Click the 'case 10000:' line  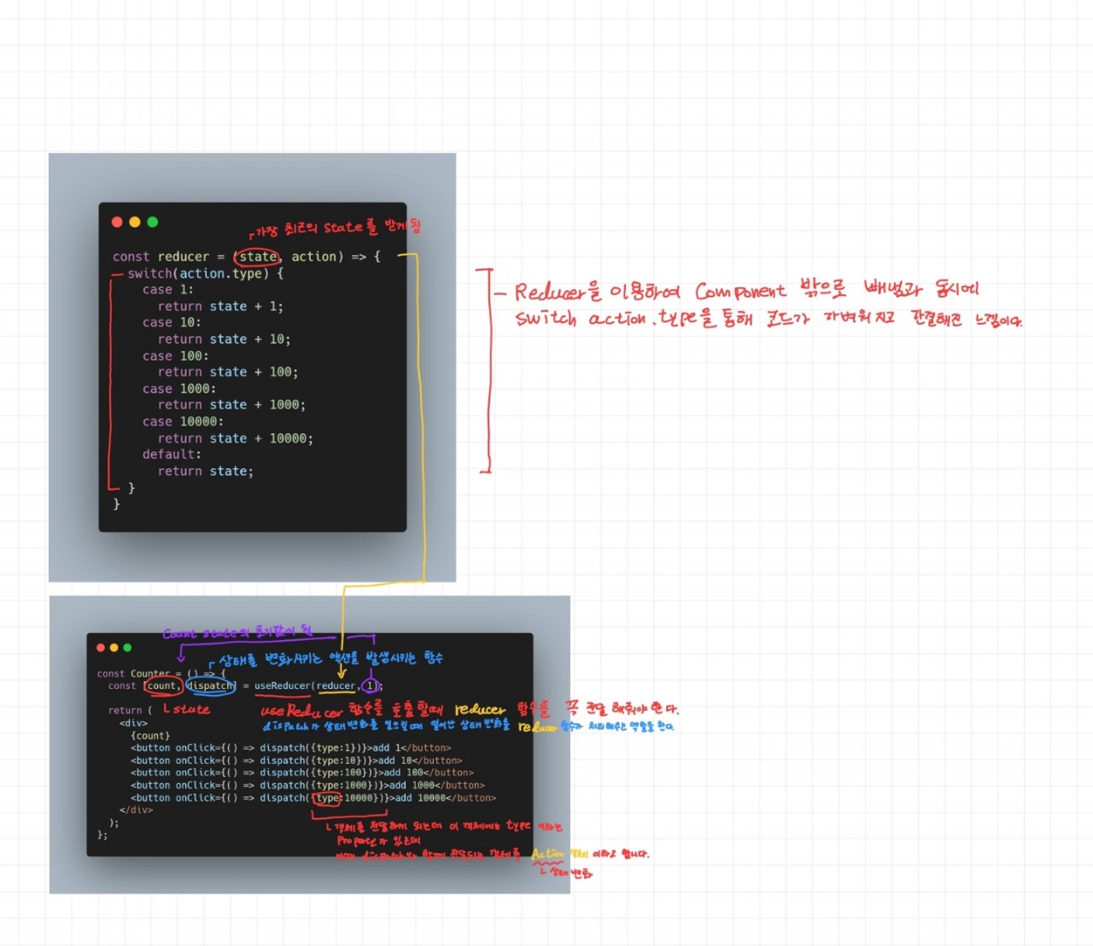(183, 421)
